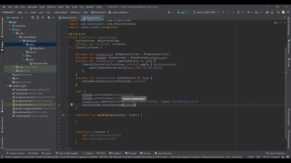Screen dimensions: 291x163
Task: Open the Terminal tool window
Action: [x=130, y=153]
